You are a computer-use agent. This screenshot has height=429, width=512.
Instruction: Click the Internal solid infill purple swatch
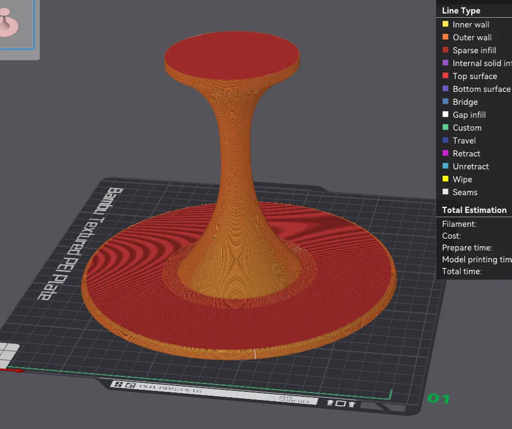pyautogui.click(x=445, y=63)
